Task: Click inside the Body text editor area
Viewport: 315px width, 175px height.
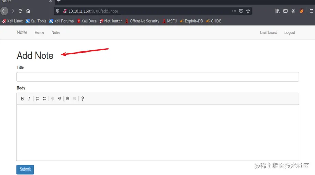Action: coord(157,132)
